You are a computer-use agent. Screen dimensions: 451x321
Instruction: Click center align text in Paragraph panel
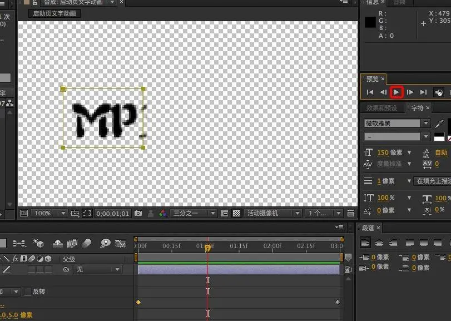[x=379, y=242]
